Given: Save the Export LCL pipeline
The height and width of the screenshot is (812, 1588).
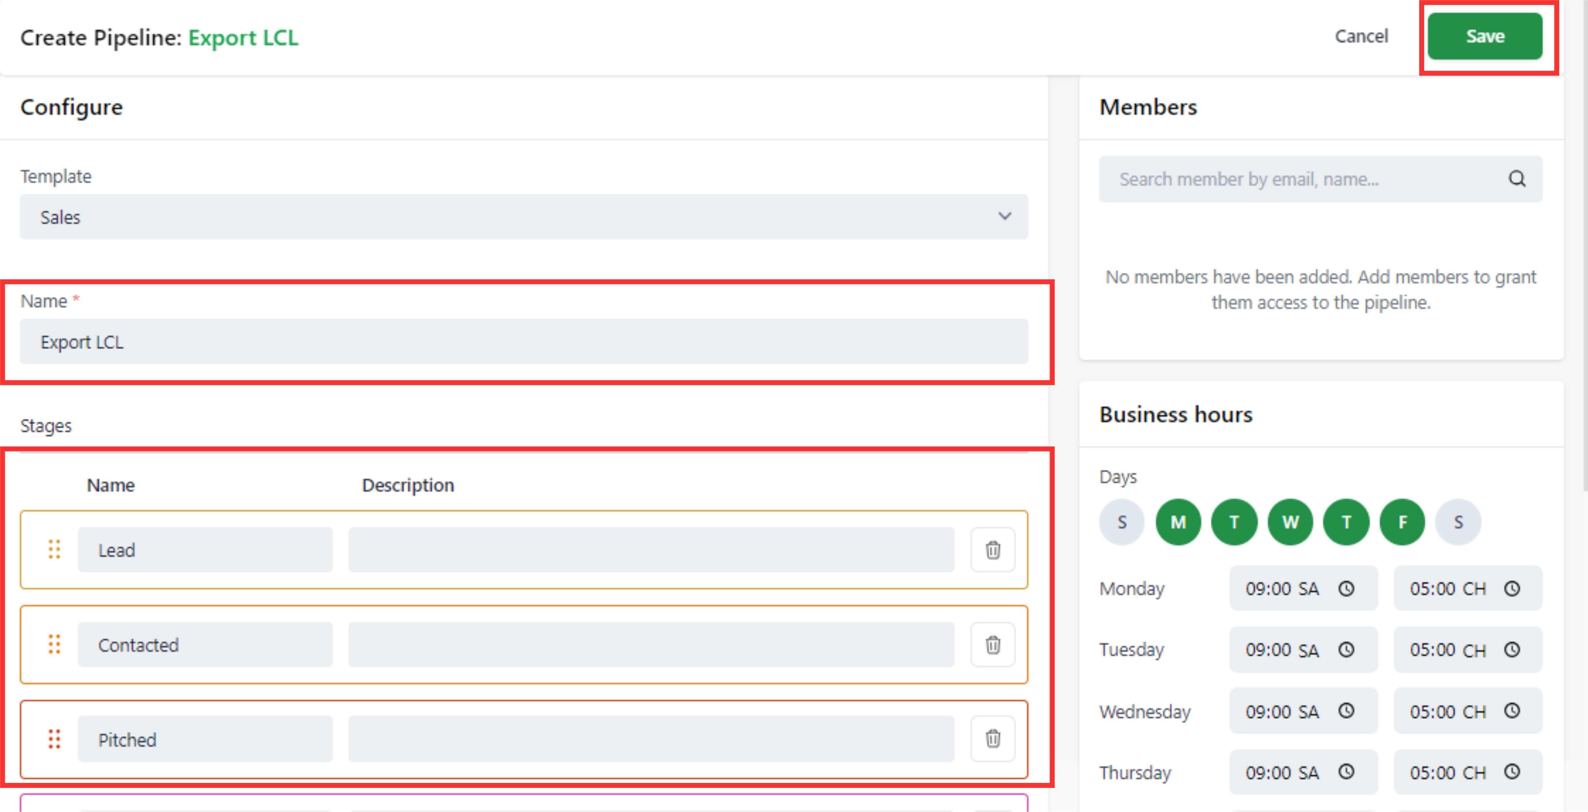Looking at the screenshot, I should tap(1484, 36).
